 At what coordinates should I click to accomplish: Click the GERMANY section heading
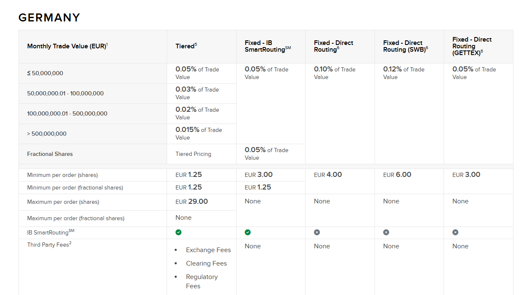49,18
